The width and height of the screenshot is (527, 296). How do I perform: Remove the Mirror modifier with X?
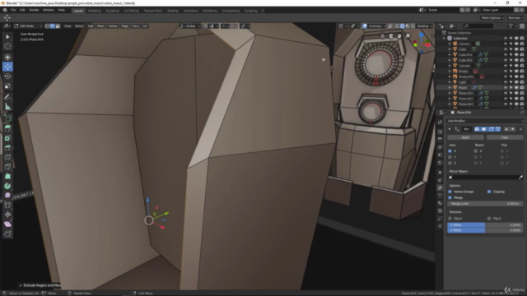coord(520,129)
